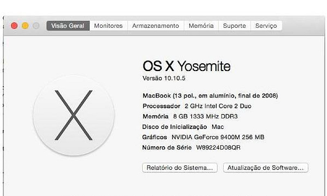This screenshot has width=327, height=196.
Task: Click serial number W89224D08QR
Action: click(x=218, y=147)
